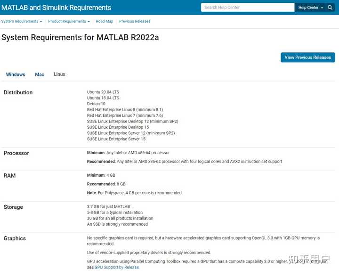Click SUSE Linux Enterprise Server 12 line
This screenshot has width=339, height=271.
pos(131,133)
